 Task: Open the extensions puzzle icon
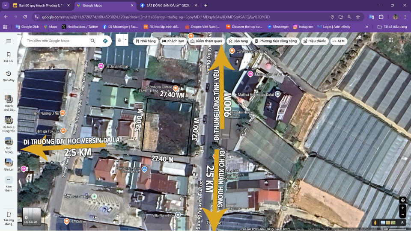[x=381, y=17]
